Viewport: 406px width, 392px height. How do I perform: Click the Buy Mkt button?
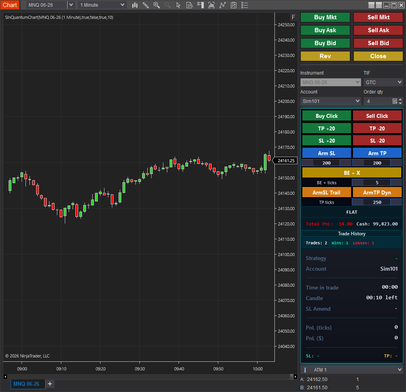coord(325,17)
